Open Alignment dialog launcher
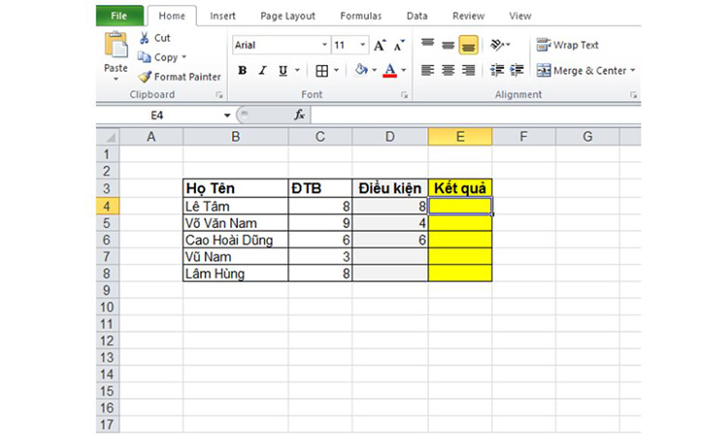 (x=633, y=95)
